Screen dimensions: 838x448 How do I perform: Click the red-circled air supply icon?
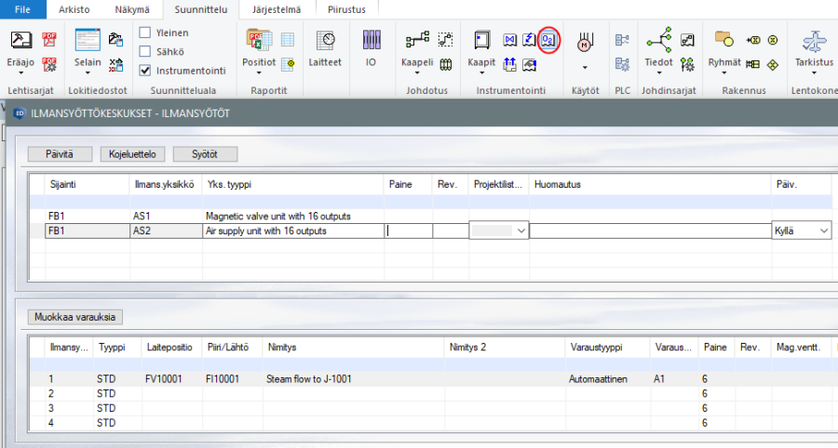coord(548,40)
